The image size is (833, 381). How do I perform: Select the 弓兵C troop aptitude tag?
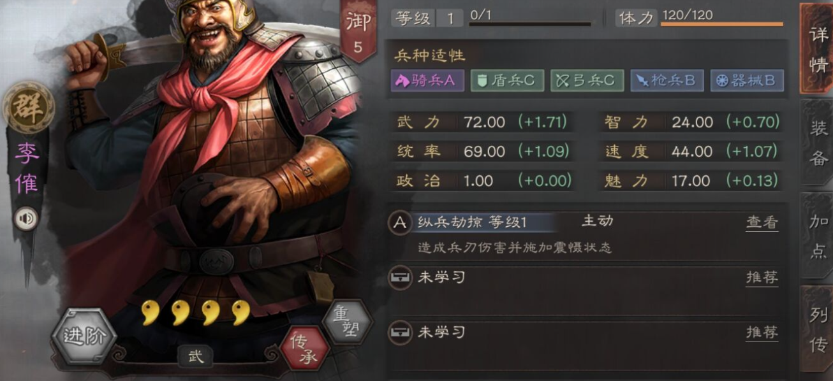pyautogui.click(x=587, y=81)
